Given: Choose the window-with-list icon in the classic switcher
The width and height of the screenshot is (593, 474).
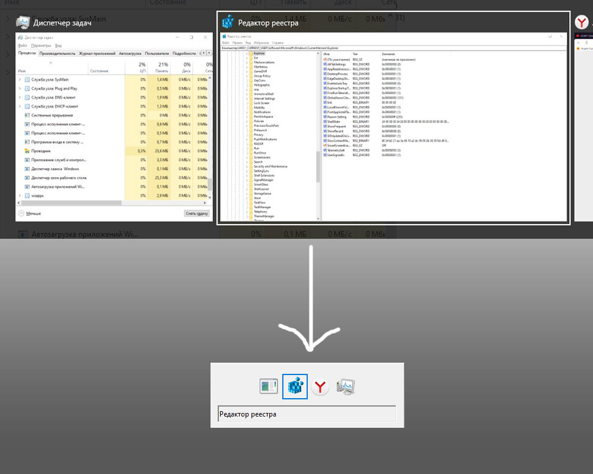Looking at the screenshot, I should point(269,386).
